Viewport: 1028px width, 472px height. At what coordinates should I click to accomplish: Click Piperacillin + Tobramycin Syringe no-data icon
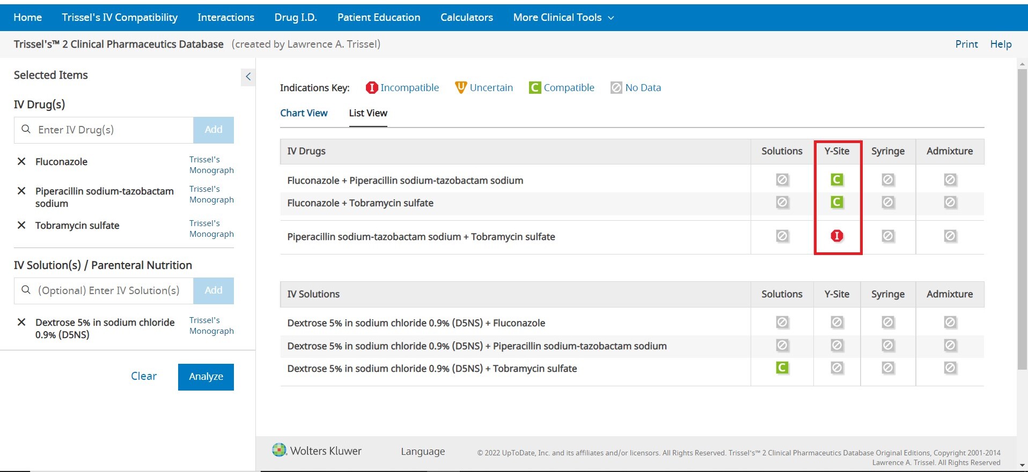coord(887,236)
